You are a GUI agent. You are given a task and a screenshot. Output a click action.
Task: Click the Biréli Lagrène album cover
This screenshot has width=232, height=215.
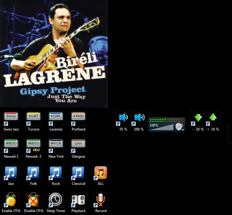click(x=54, y=53)
